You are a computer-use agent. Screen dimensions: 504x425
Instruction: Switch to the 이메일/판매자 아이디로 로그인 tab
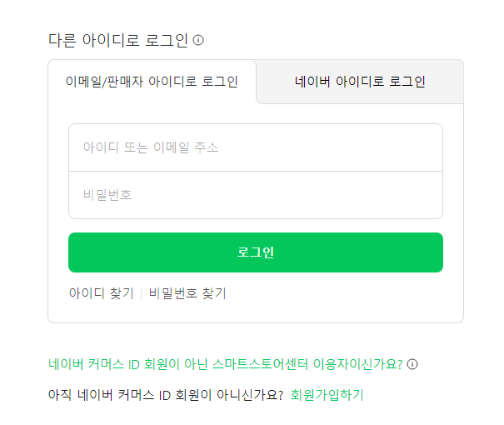pyautogui.click(x=152, y=82)
